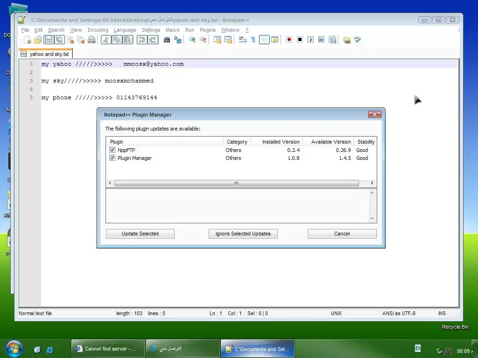Image resolution: width=478 pixels, height=358 pixels.
Task: Sort by the Category column header
Action: point(237,142)
